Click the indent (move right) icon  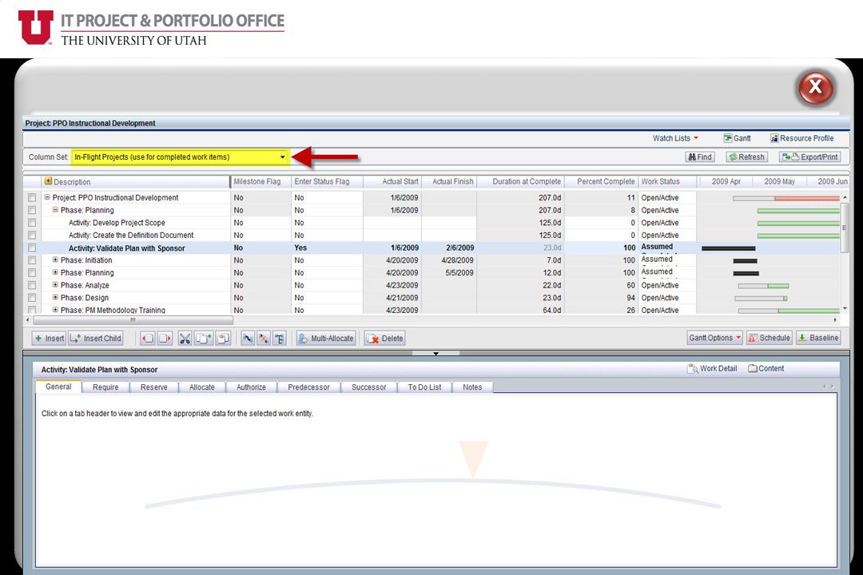pyautogui.click(x=165, y=339)
